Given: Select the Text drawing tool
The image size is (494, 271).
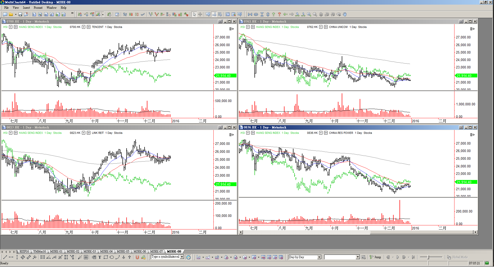Looking at the screenshot, I should tap(100, 257).
